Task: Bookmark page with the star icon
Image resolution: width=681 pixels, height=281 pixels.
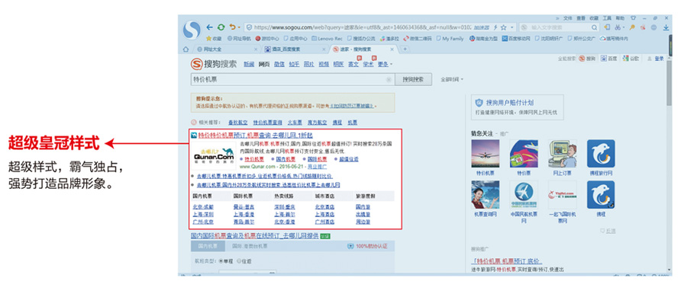Action: point(503,27)
